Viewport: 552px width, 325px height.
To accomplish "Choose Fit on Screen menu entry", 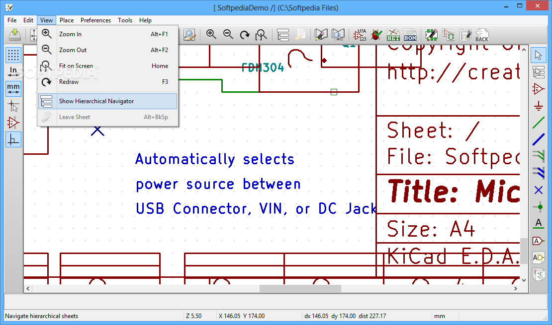I will click(x=108, y=65).
